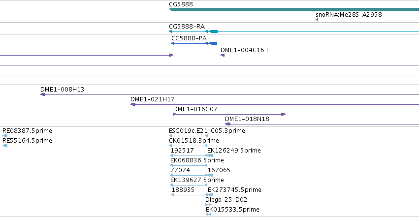Click the DME1-018N18 left arrowhead
This screenshot has height=217, width=419.
click(x=227, y=124)
